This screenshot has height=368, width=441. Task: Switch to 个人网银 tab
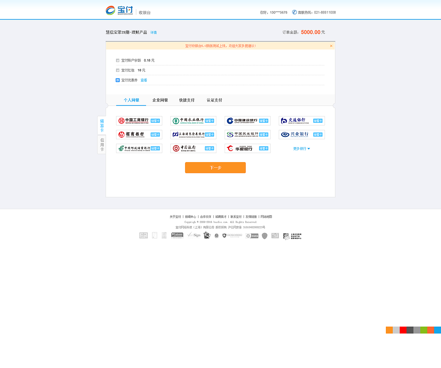point(131,100)
